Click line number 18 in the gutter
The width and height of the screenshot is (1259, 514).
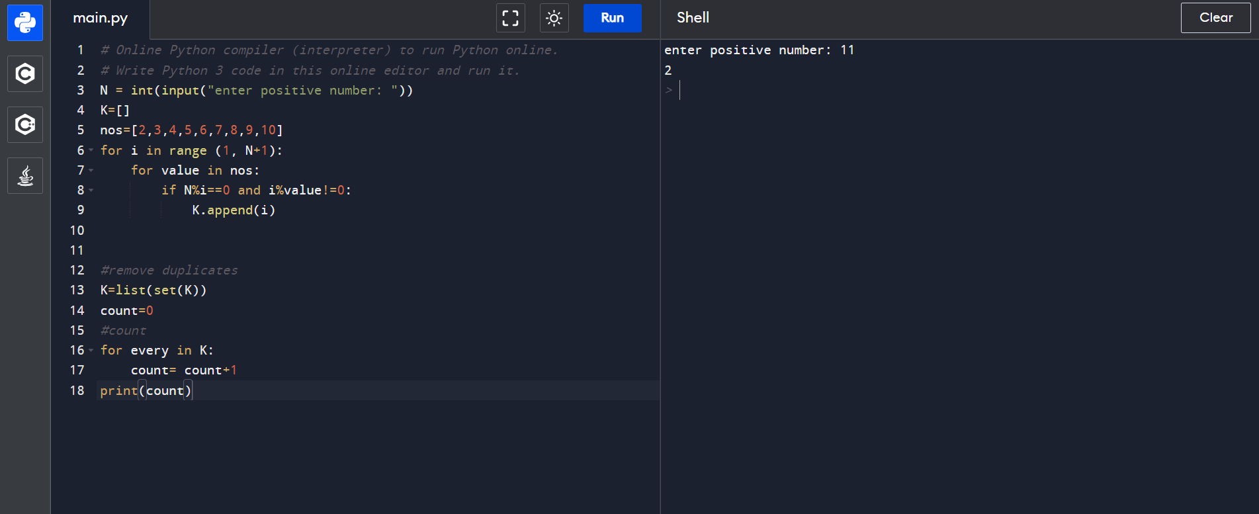(77, 390)
